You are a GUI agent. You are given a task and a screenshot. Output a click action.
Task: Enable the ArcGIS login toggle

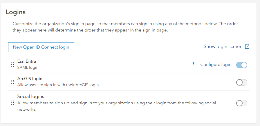tap(242, 82)
